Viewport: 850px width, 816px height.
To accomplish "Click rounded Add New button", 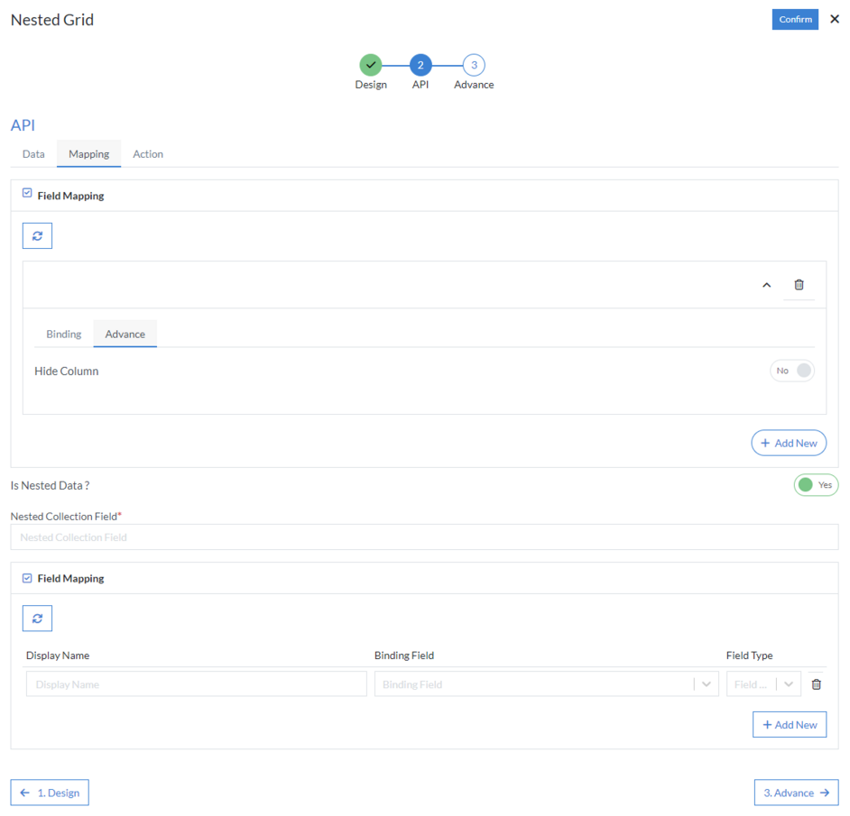I will 789,443.
